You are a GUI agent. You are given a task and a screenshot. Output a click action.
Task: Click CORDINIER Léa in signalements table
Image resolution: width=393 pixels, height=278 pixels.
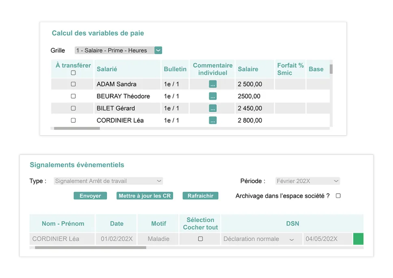coord(56,239)
